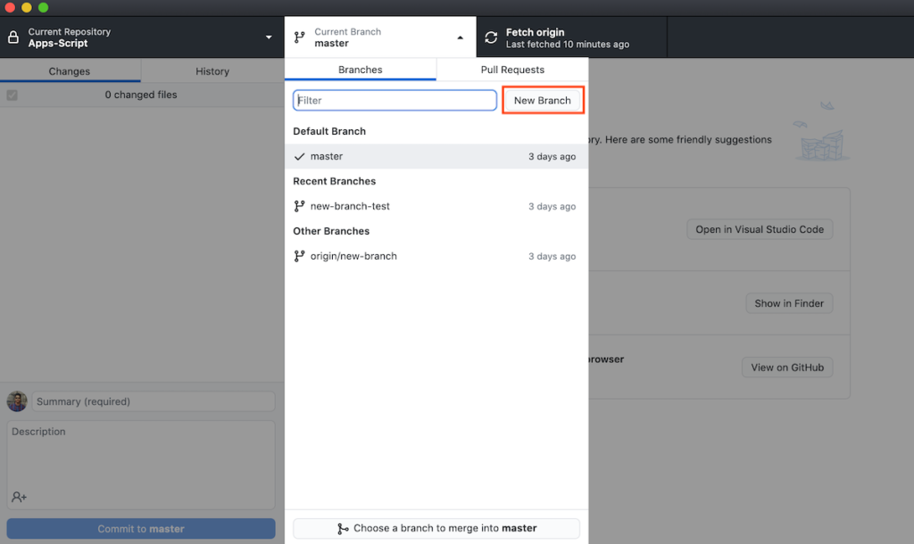Click Choose a branch to merge into master

click(436, 528)
